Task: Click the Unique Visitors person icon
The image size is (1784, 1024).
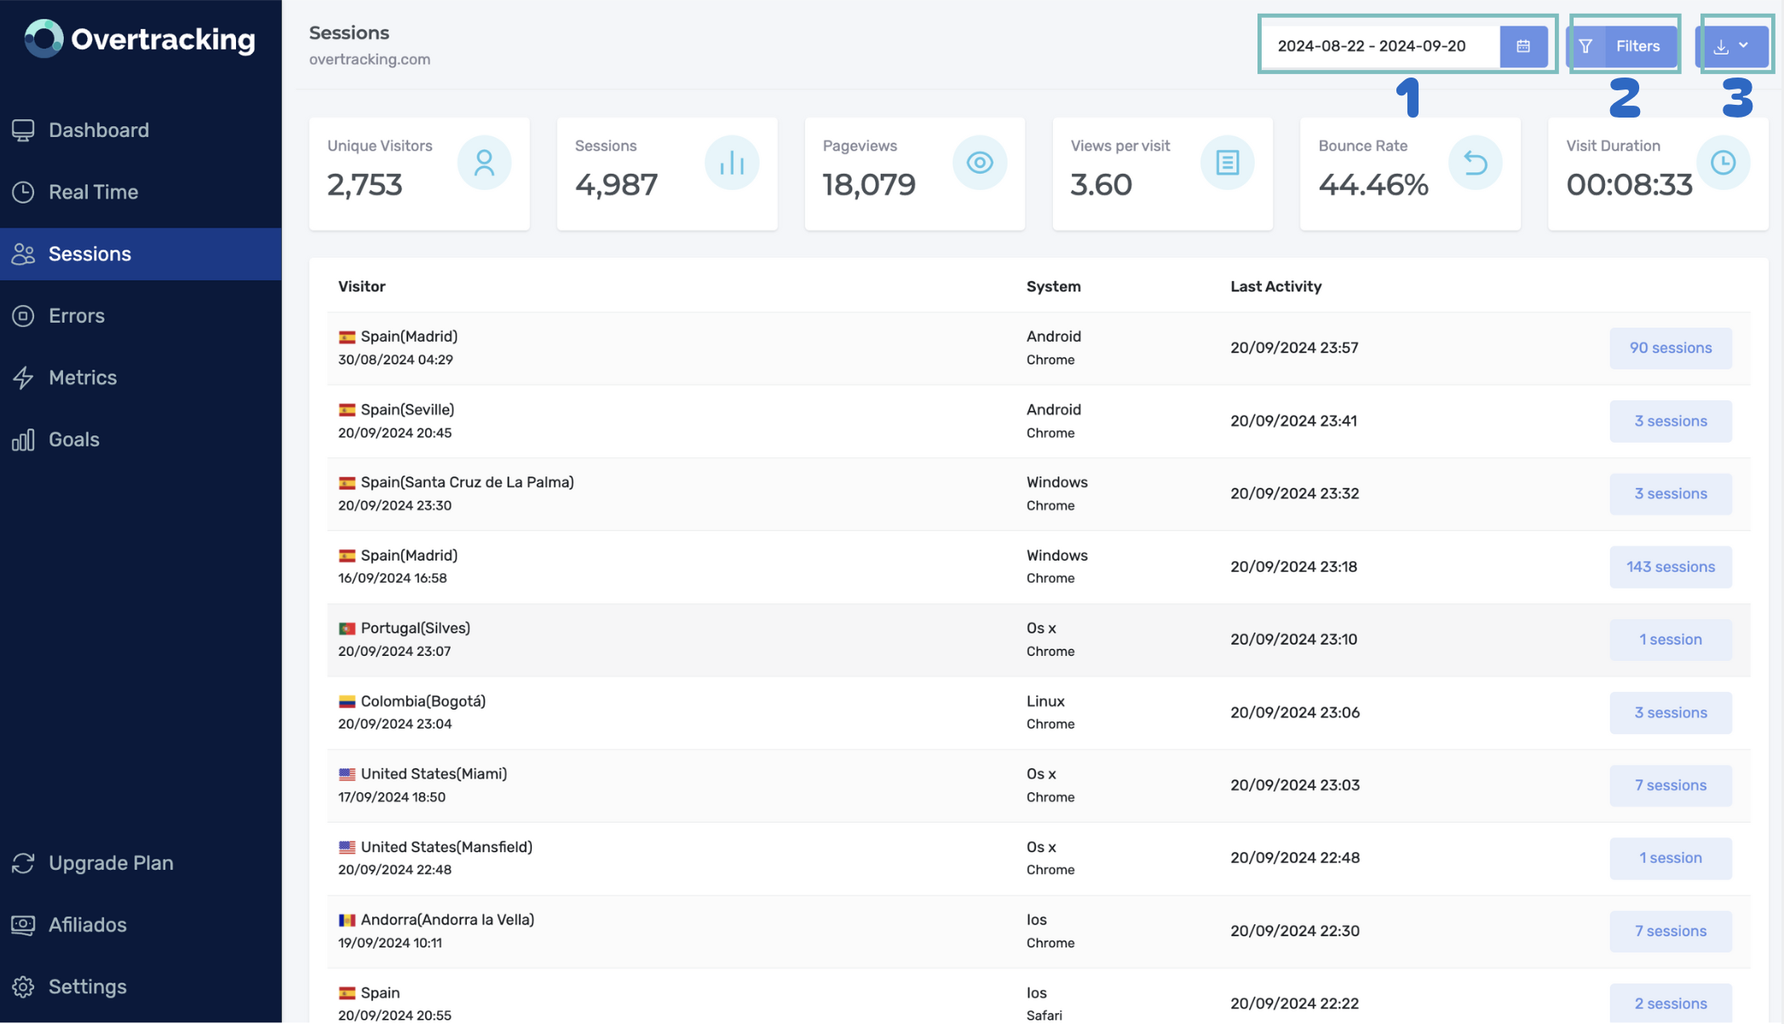Action: pos(484,162)
